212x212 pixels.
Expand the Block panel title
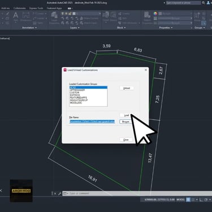[121, 28]
